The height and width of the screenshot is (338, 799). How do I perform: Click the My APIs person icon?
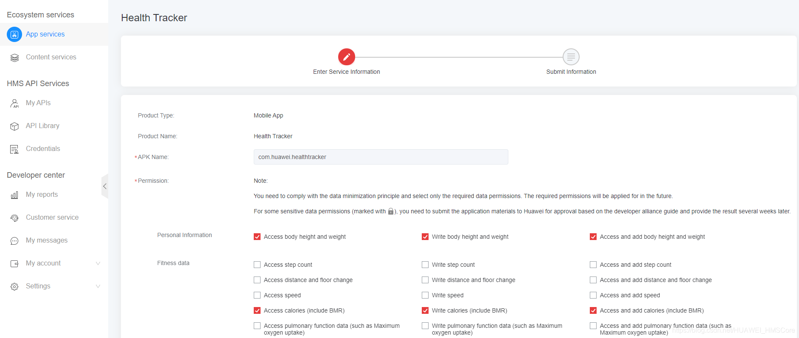(x=14, y=103)
